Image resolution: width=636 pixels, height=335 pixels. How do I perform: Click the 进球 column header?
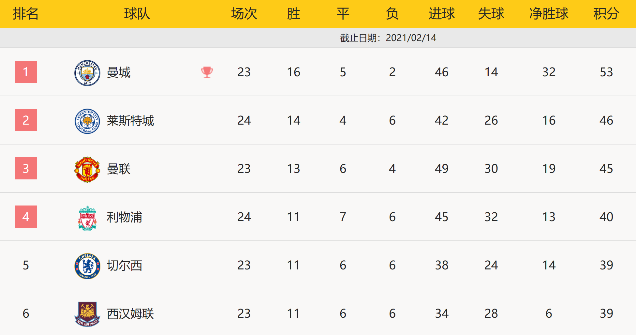coord(442,14)
